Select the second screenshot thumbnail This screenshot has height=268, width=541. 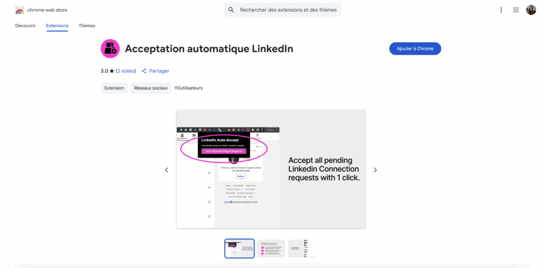(x=271, y=248)
